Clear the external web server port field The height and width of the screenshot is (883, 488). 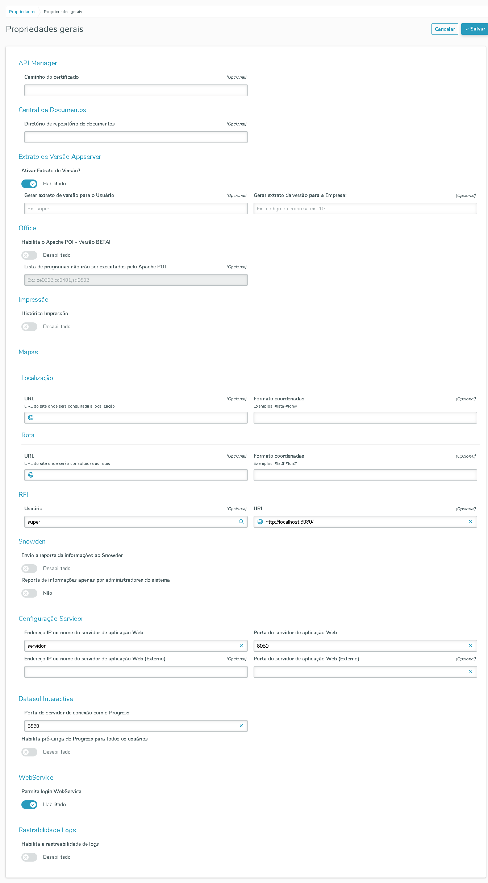click(471, 672)
